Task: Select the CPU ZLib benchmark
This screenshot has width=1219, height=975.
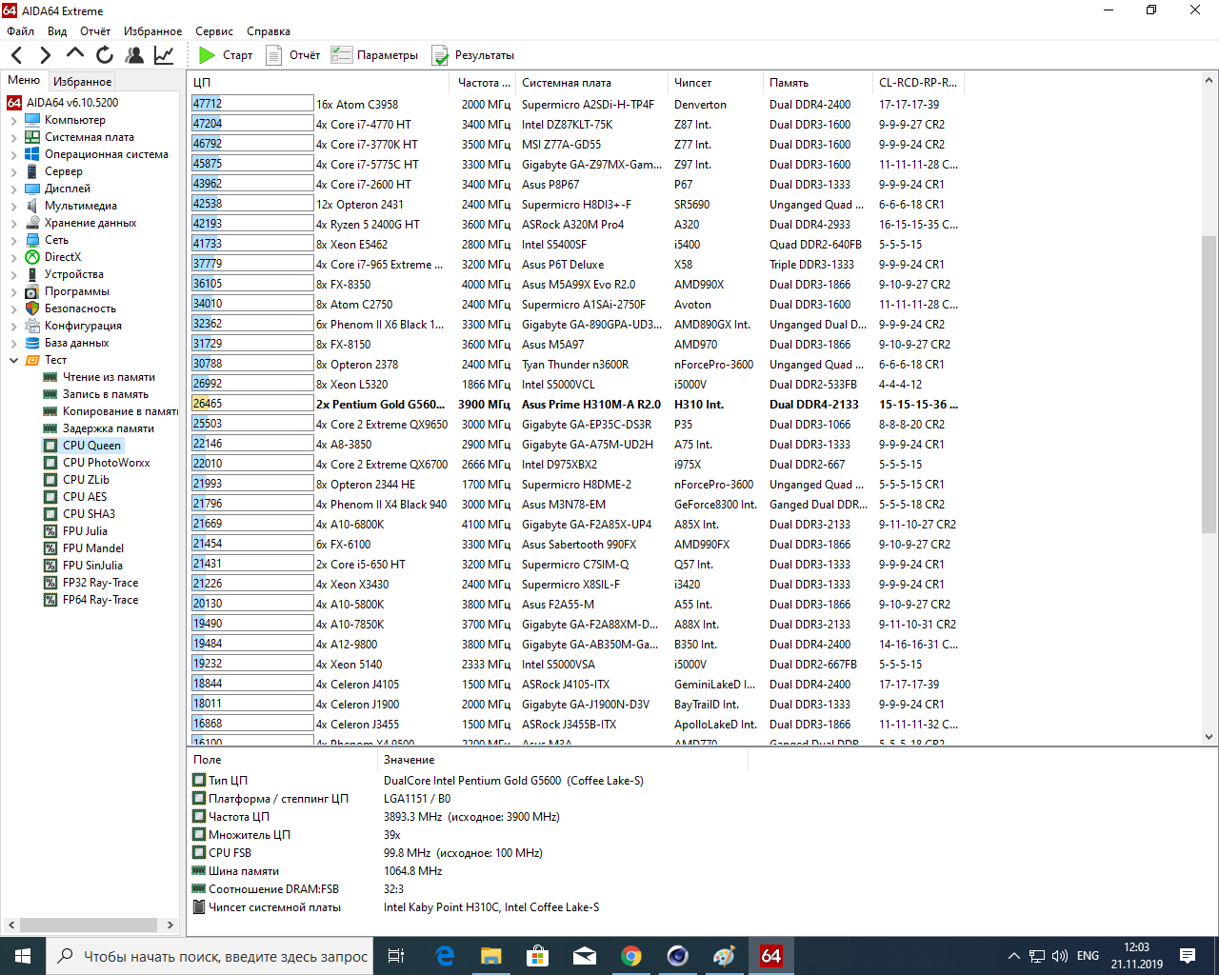Action: point(86,480)
